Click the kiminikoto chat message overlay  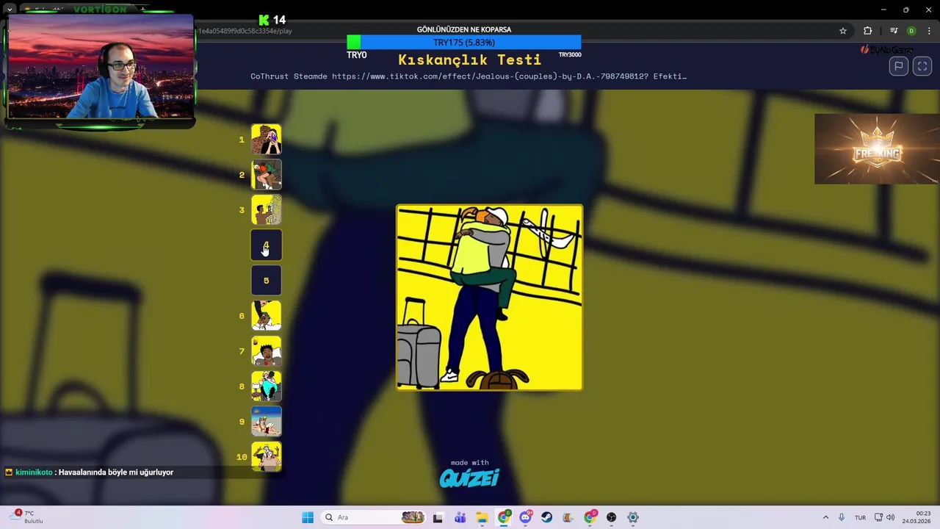[x=90, y=472]
